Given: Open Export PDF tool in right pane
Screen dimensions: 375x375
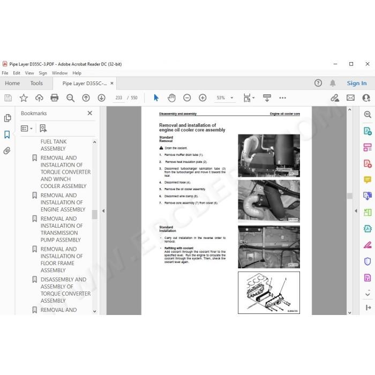Looking at the screenshot, I should (x=367, y=131).
